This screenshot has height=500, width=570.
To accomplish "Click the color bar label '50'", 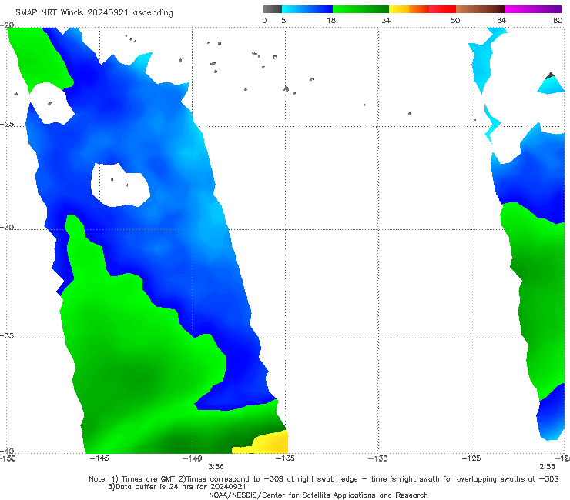I will click(455, 21).
